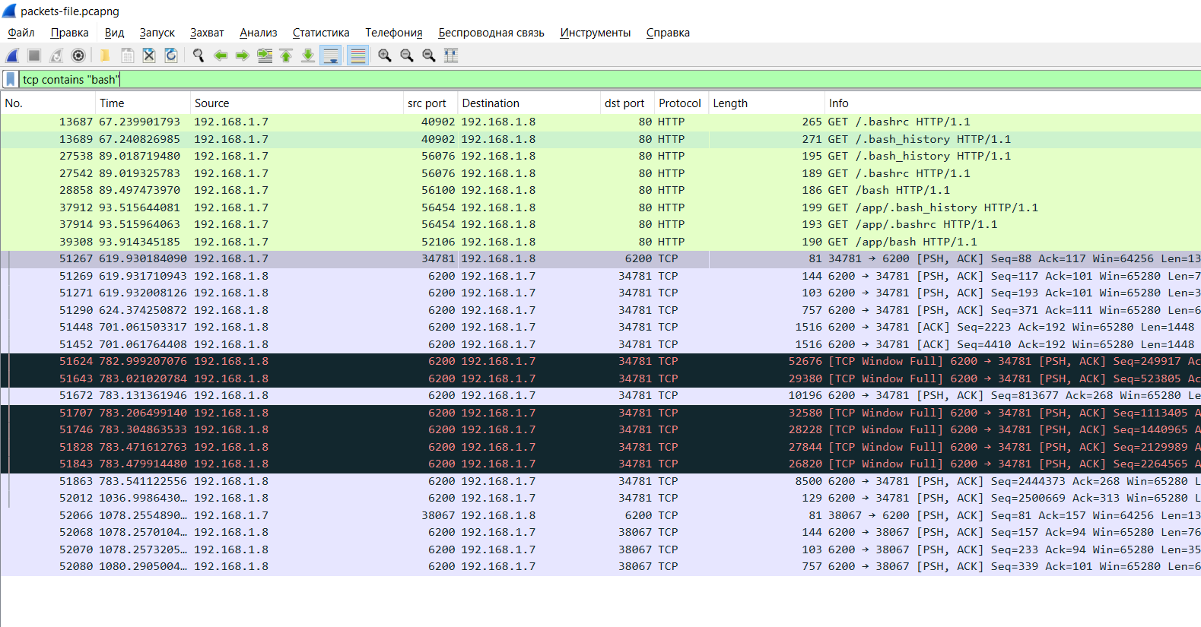This screenshot has width=1201, height=627.
Task: Sort by the Time column header
Action: [x=142, y=103]
